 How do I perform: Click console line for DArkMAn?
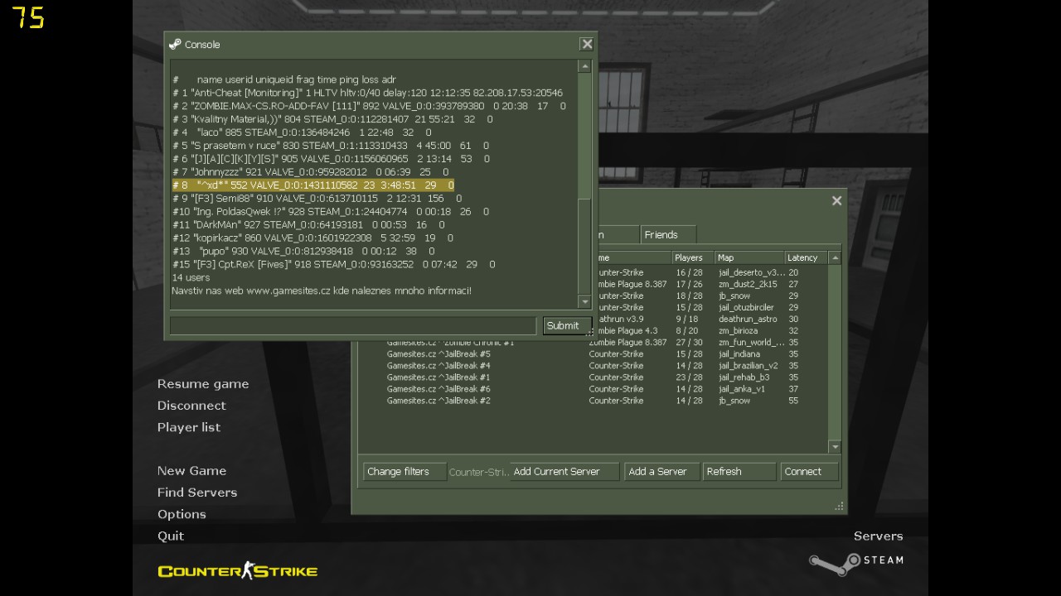tap(308, 224)
